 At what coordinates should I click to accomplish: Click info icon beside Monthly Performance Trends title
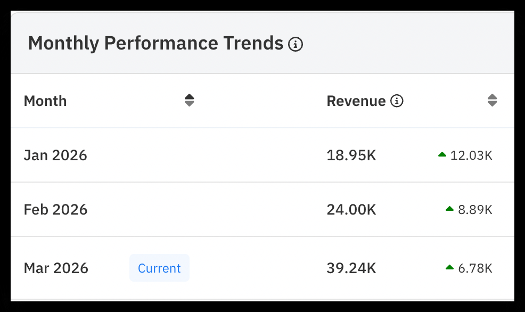pyautogui.click(x=296, y=44)
